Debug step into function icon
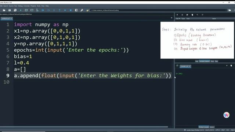The width and height of the screenshot is (235, 132). [x=54, y=10]
